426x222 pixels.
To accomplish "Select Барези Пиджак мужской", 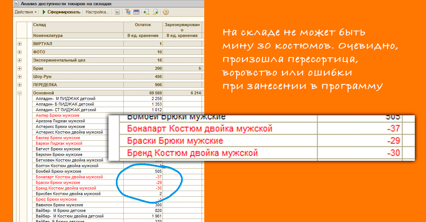I will [x=59, y=143].
